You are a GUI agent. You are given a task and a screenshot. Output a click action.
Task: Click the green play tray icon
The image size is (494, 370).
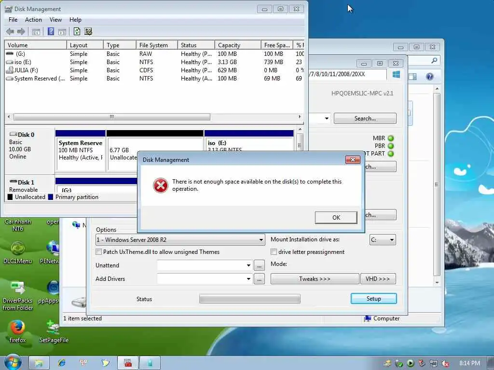[410, 363]
